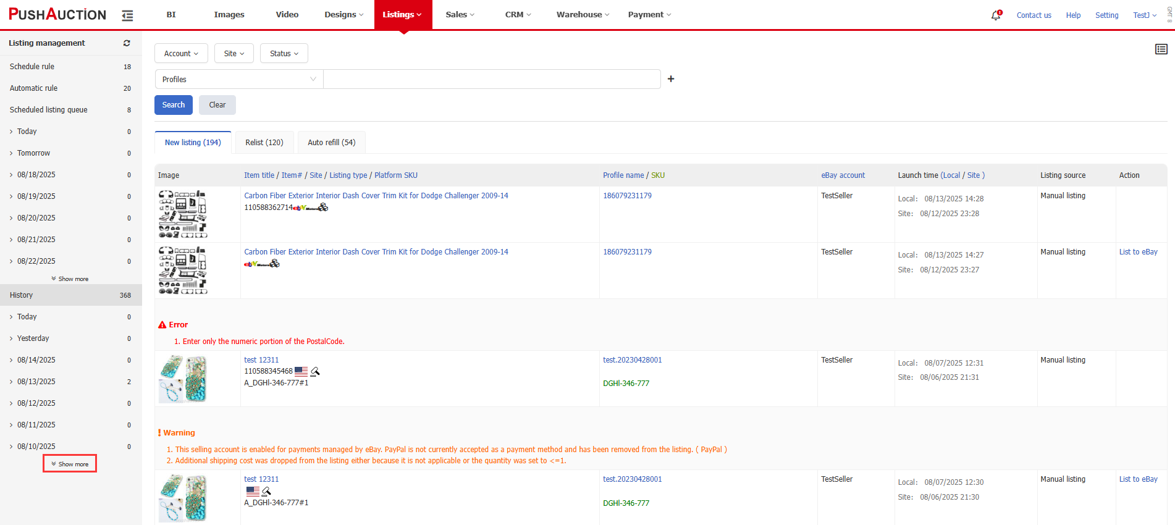Open the Listings menu
Image resolution: width=1175 pixels, height=525 pixels.
point(403,14)
